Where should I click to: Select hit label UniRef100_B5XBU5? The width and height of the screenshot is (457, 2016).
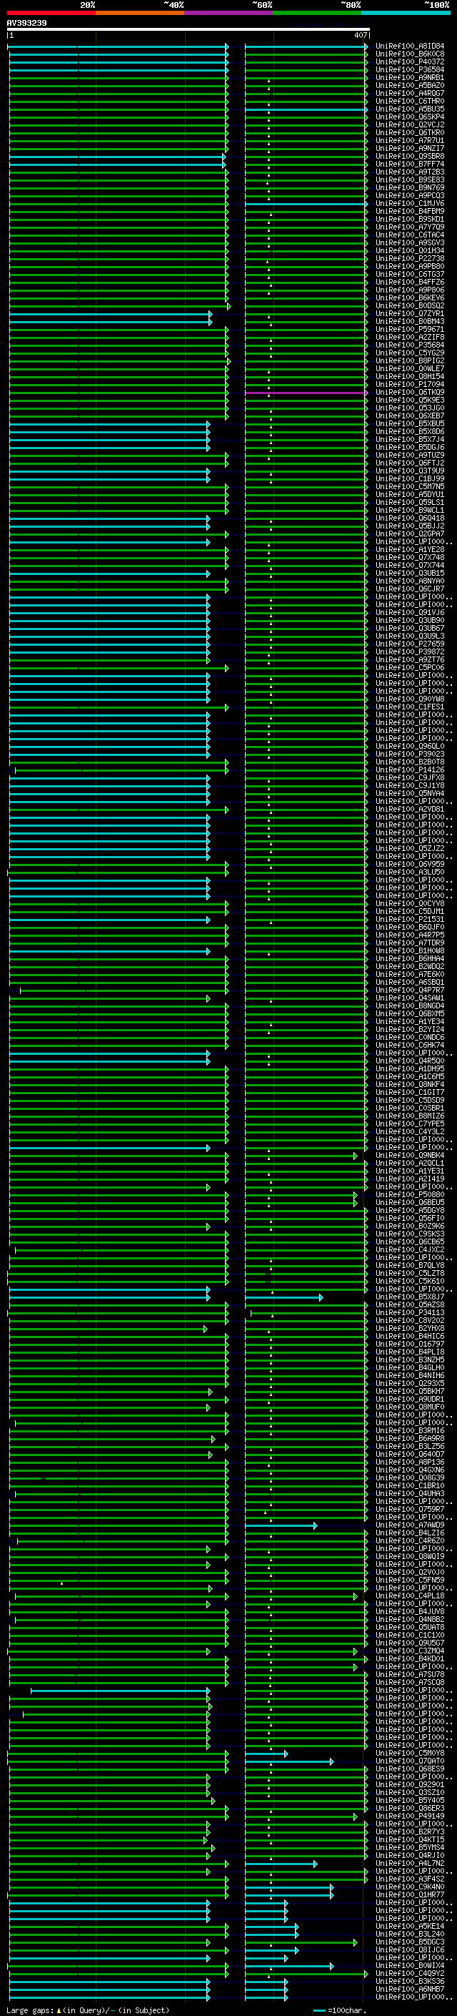click(410, 423)
